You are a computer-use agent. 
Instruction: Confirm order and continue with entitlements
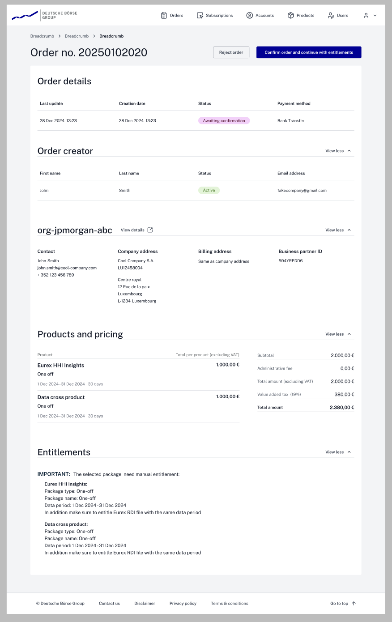click(308, 52)
